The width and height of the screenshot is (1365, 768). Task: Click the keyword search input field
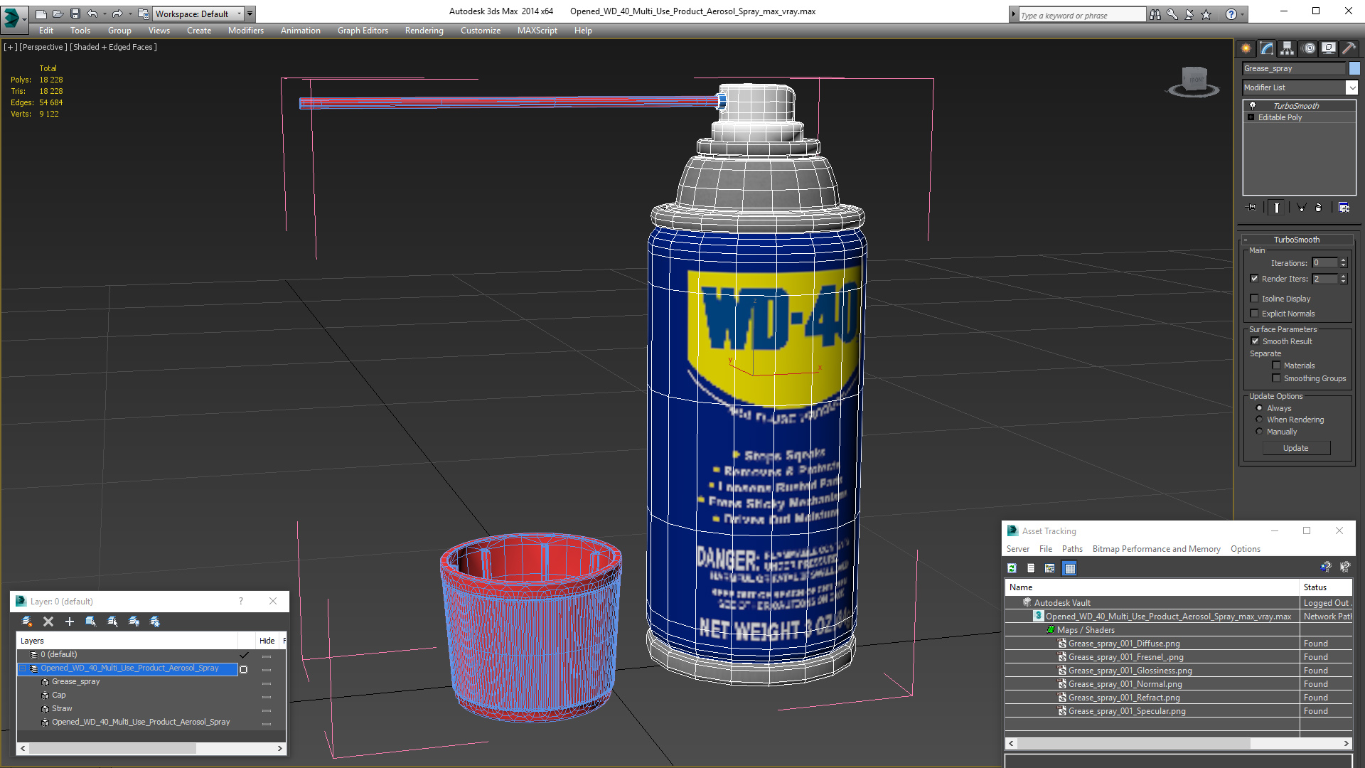click(1082, 15)
